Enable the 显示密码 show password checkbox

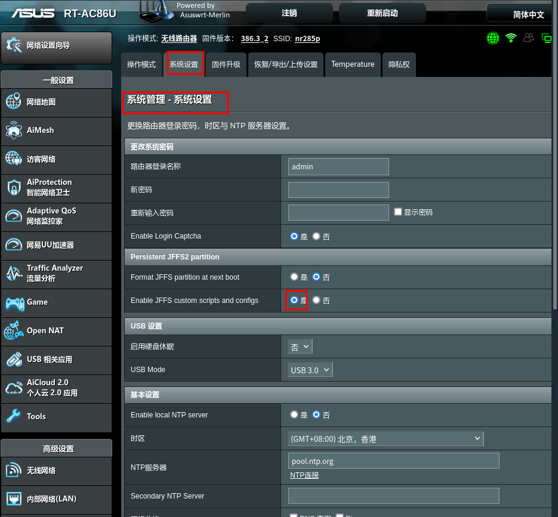(398, 212)
